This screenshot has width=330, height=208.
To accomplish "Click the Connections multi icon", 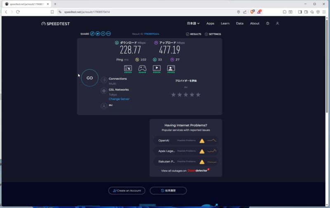I will 104,80.
